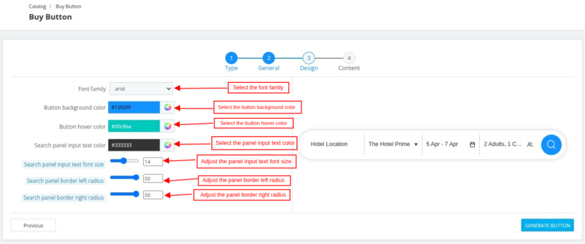Open the Button hover color wheel picker

pos(167,126)
